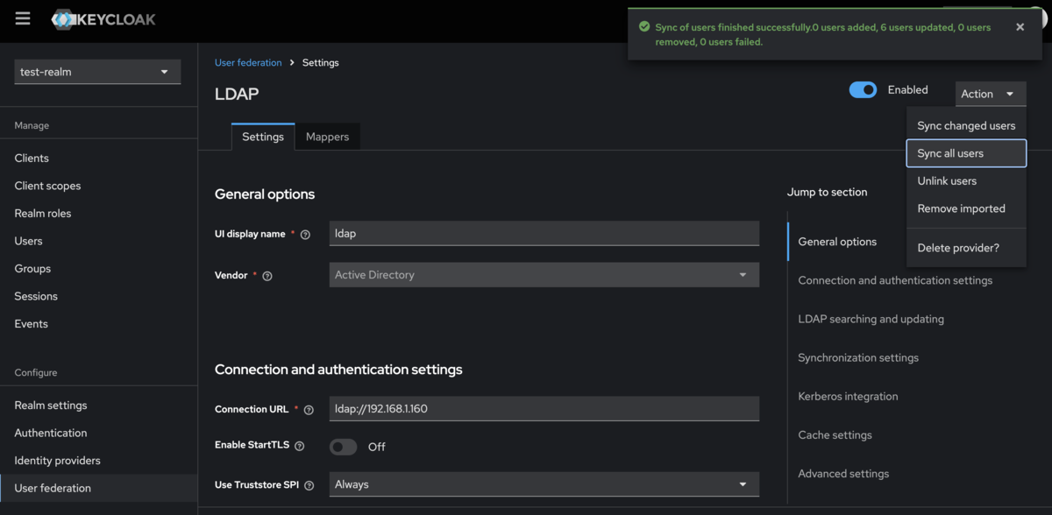
Task: Open the Use Truststore SPI dropdown
Action: point(544,484)
